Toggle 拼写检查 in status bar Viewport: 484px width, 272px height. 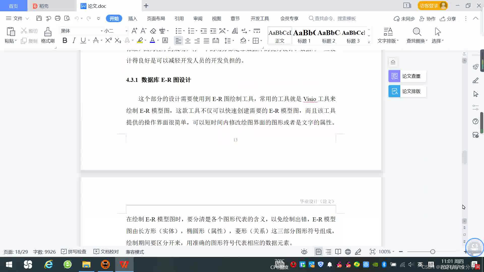pos(74,252)
